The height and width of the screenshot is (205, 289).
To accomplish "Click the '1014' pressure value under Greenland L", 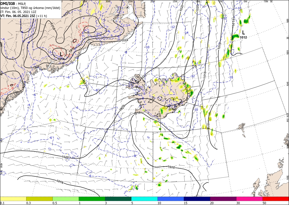I will coord(61,59).
